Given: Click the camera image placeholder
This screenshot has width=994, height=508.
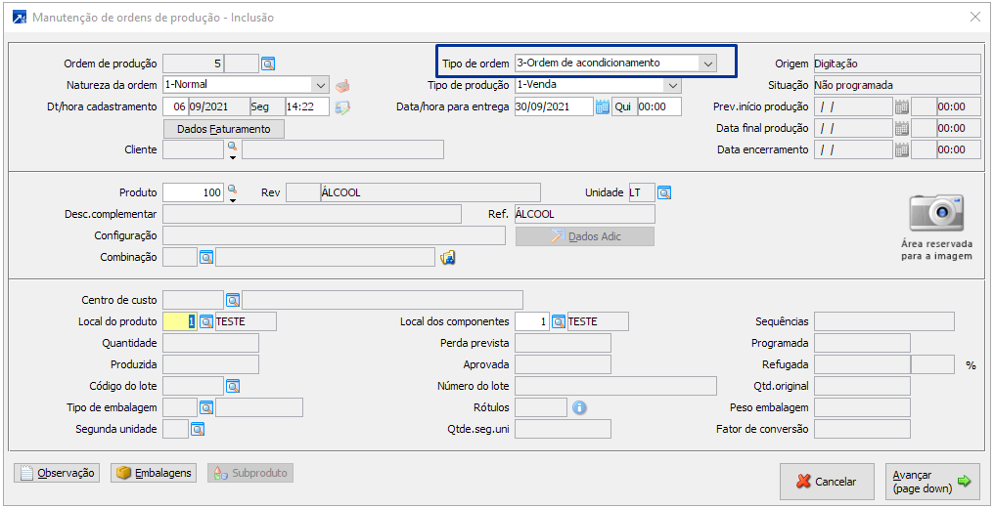Looking at the screenshot, I should tap(936, 211).
